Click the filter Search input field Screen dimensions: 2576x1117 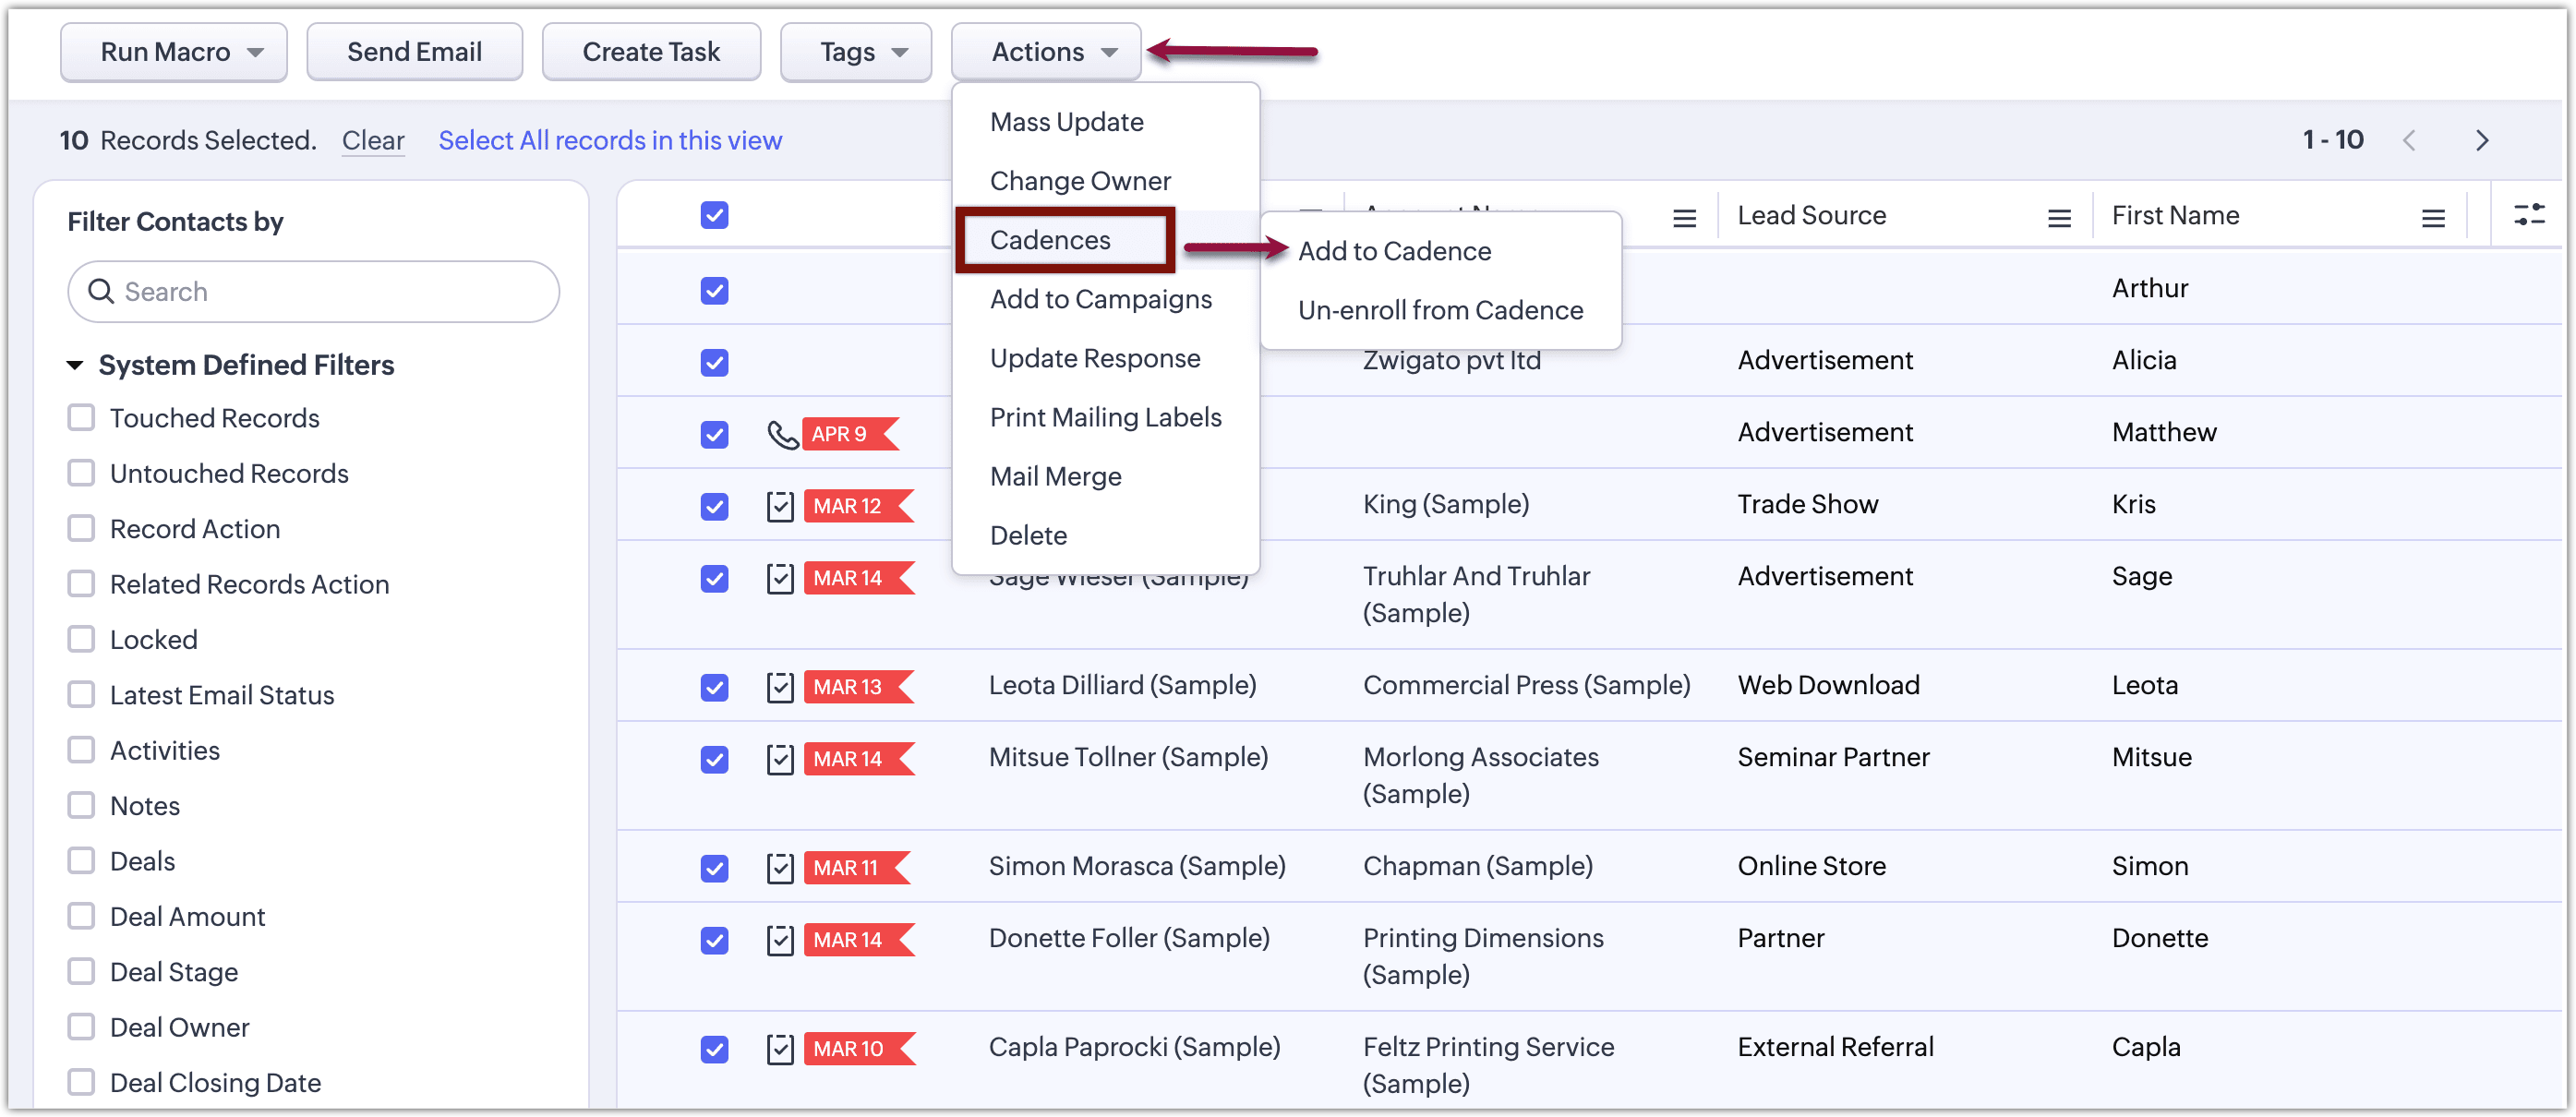[x=330, y=291]
